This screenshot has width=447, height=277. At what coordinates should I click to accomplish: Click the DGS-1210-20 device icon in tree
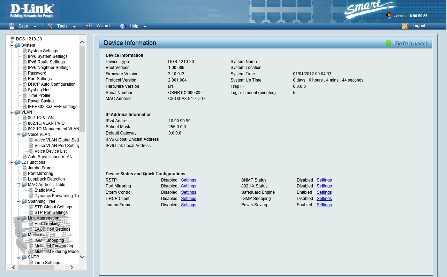pos(12,39)
